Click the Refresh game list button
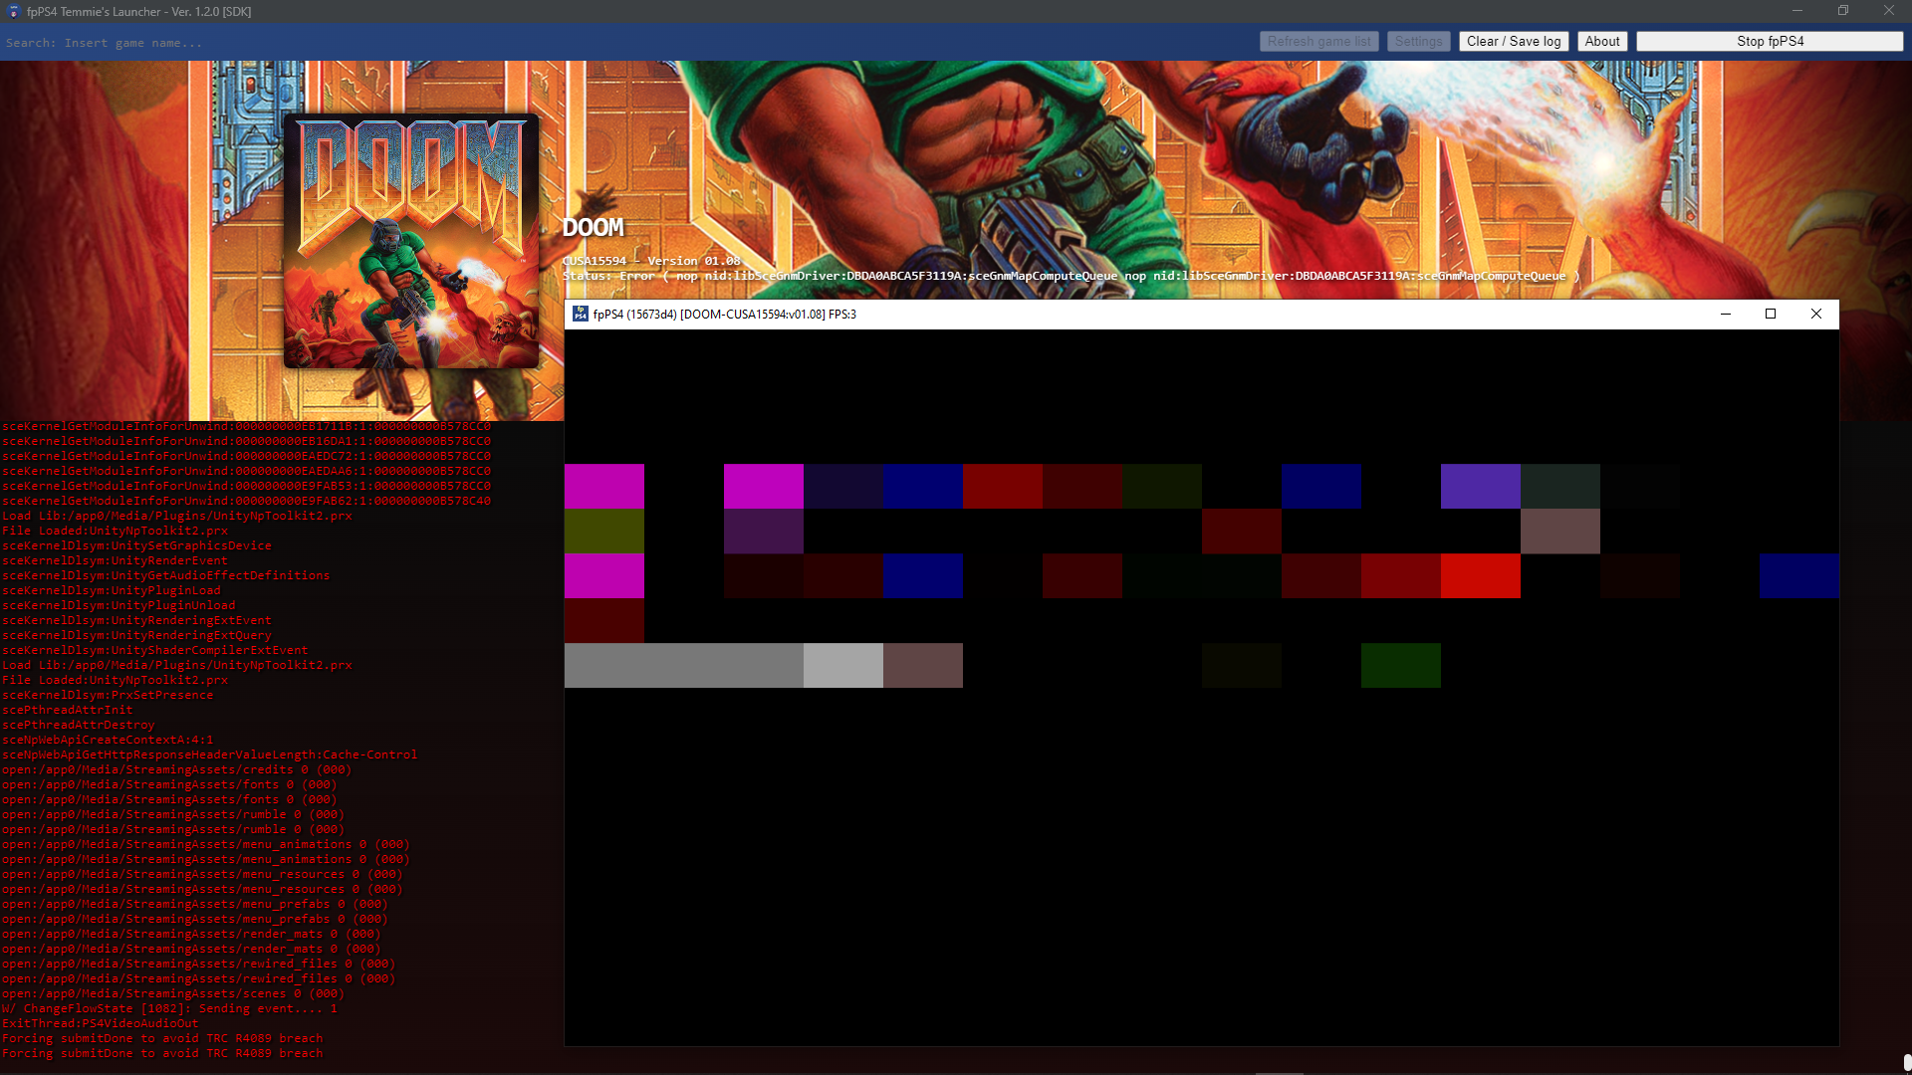The image size is (1912, 1075). pos(1318,41)
